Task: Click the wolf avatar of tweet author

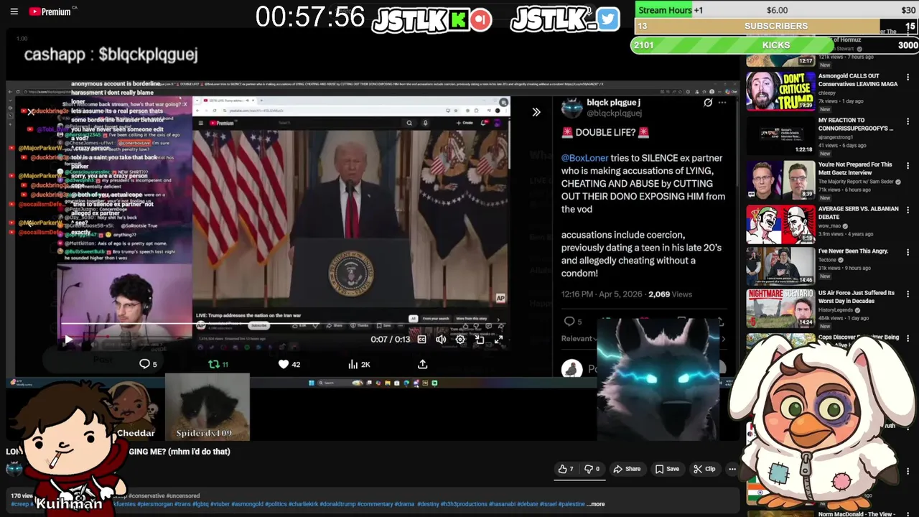Action: click(572, 108)
